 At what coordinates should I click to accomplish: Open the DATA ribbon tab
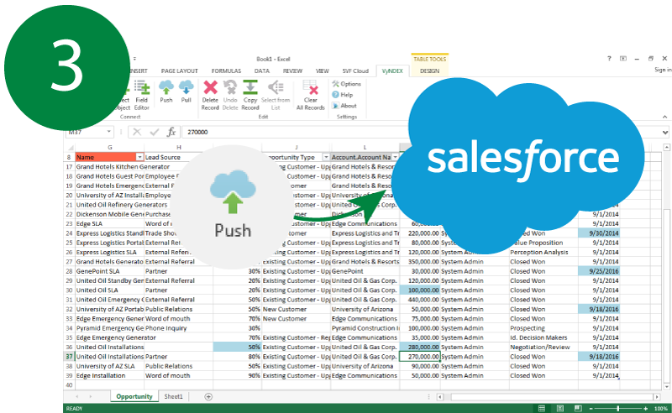262,71
